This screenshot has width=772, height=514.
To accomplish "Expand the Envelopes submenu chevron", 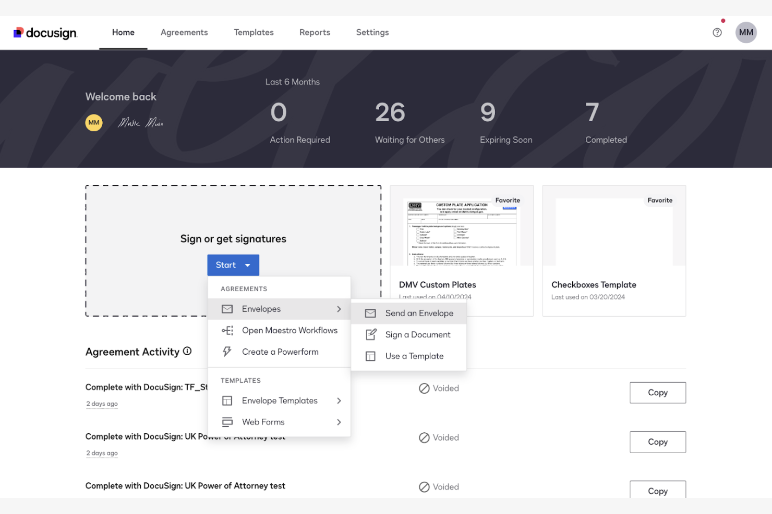I will tap(339, 309).
